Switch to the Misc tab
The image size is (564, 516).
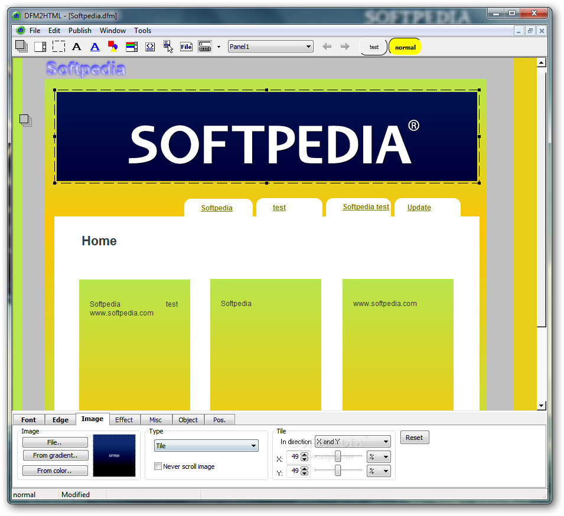pos(156,419)
